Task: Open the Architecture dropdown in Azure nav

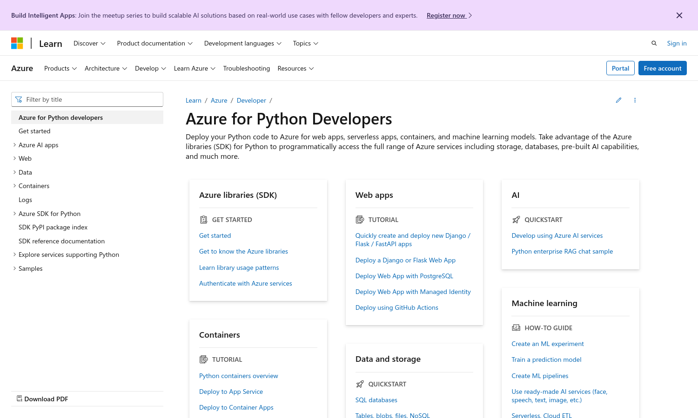Action: coord(106,68)
